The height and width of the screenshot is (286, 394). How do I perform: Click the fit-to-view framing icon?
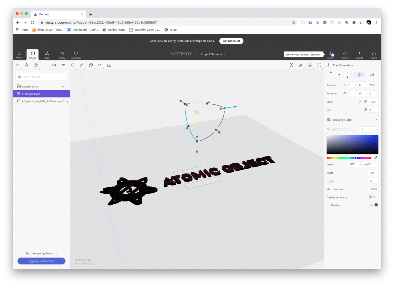click(x=291, y=65)
